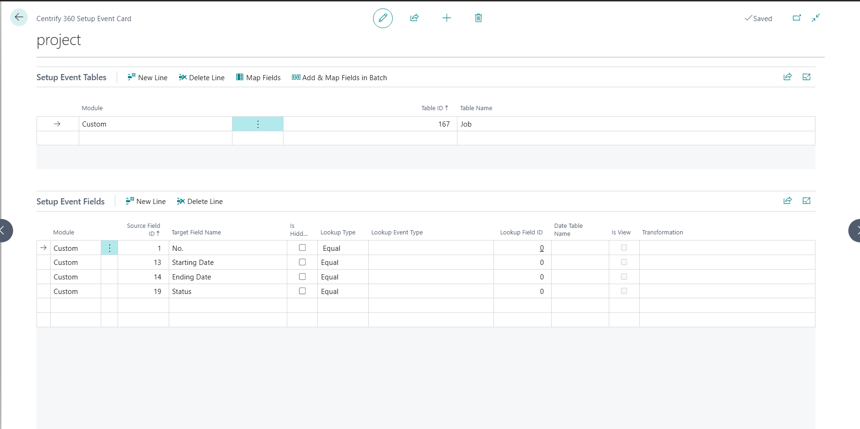This screenshot has height=429, width=860.
Task: Collapse the Setup Event Tables heading
Action: [x=71, y=77]
